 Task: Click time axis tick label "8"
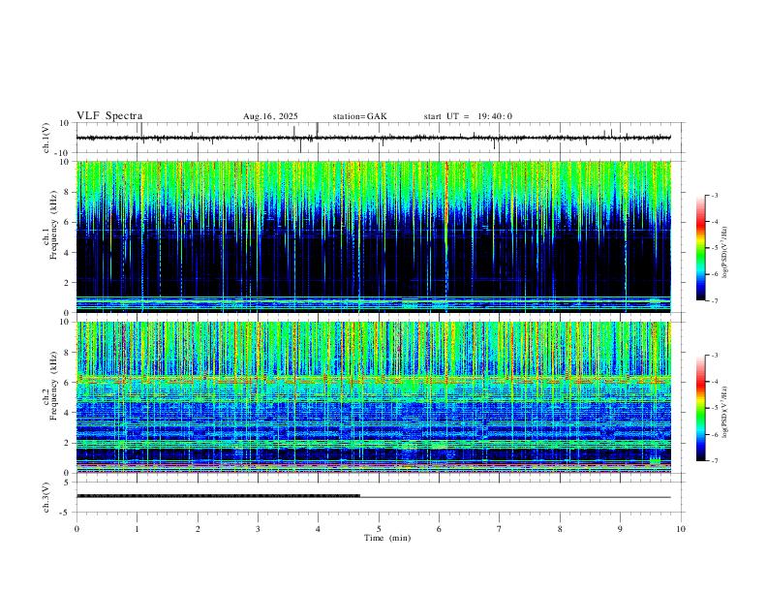(560, 529)
